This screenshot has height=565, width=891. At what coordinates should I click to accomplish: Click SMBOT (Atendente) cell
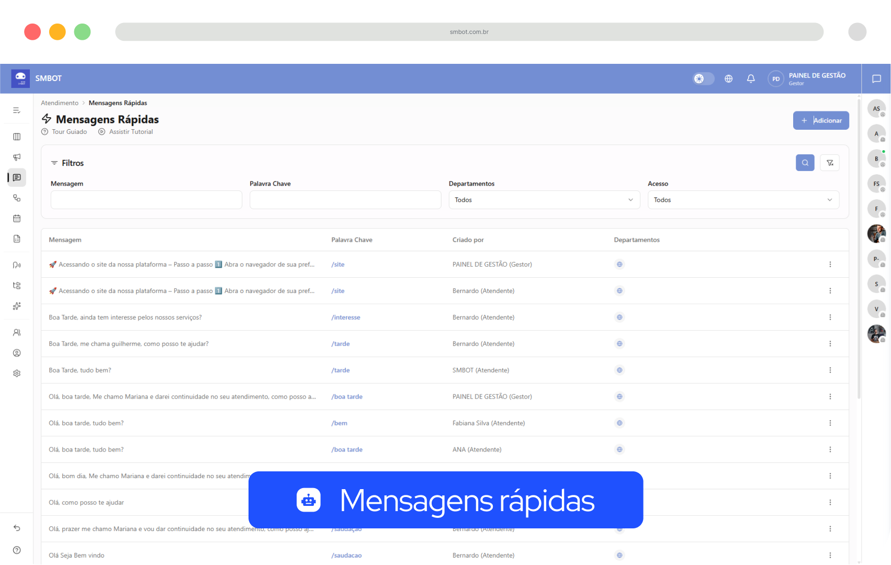click(481, 370)
